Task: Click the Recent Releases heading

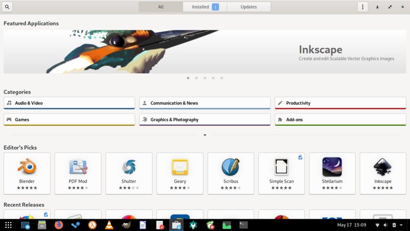Action: pyautogui.click(x=24, y=204)
